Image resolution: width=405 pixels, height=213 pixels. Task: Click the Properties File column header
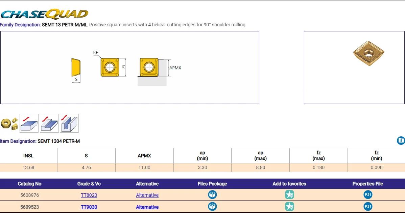coord(368,184)
